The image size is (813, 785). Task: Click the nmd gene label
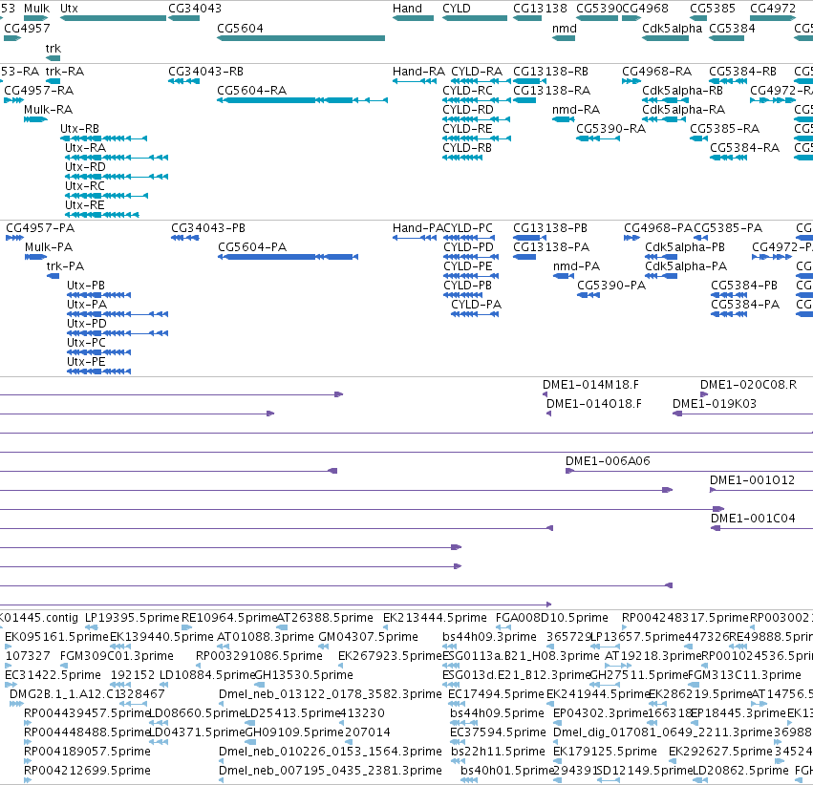564,29
